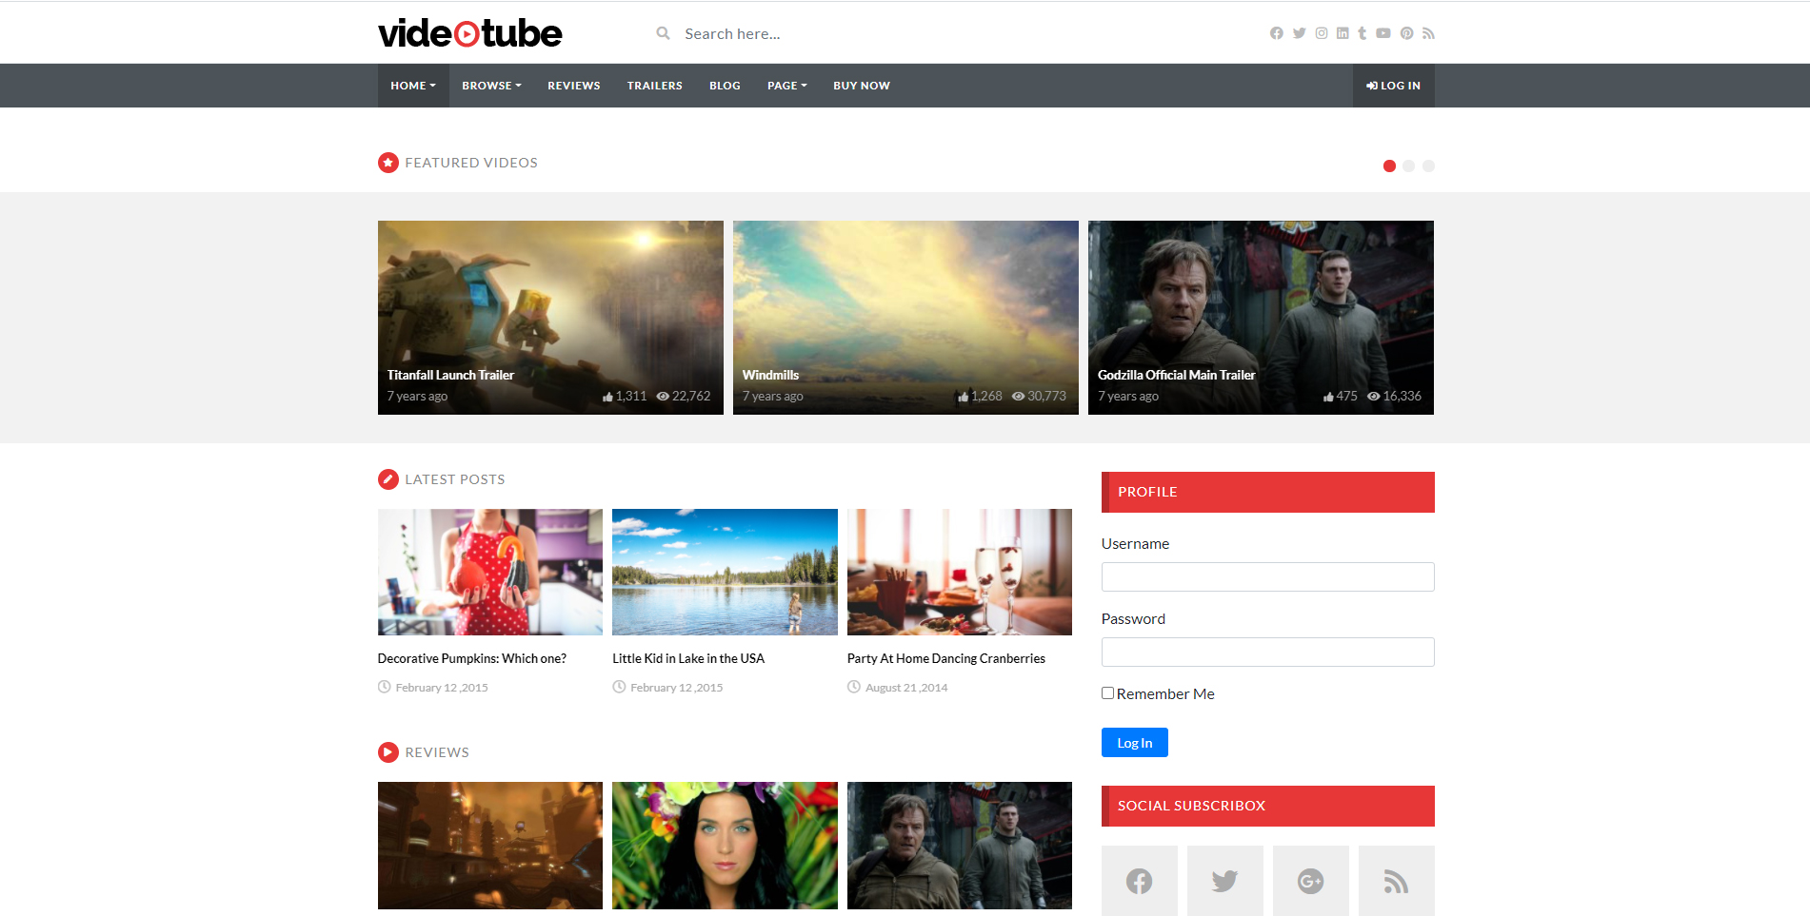
Task: Click the REVIEWS section heading
Action: coord(437,752)
